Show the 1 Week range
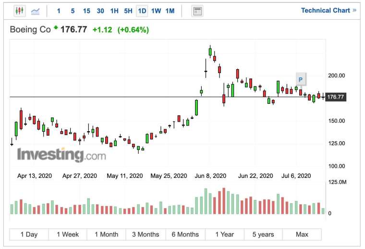365x249 pixels. coord(68,234)
